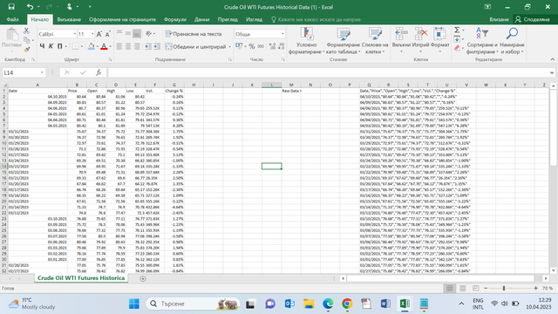Click the Increase Font Size icon

tap(99, 34)
